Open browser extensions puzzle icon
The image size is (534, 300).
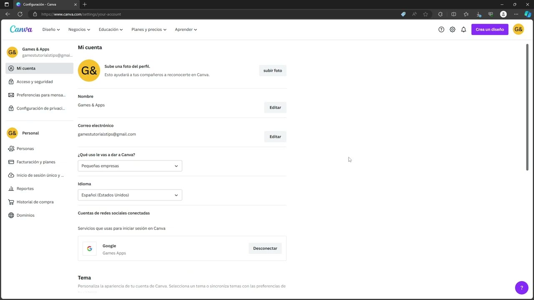pyautogui.click(x=440, y=14)
